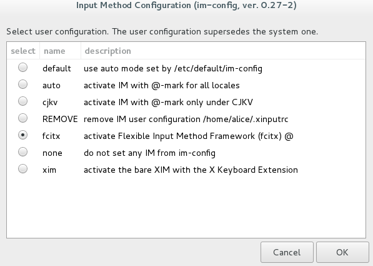Select the xim radio button
Screen dimensions: 373x266
click(23, 169)
